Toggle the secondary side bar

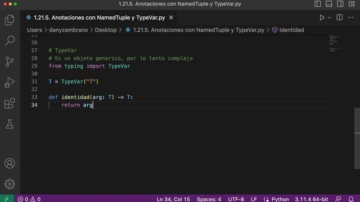click(340, 4)
